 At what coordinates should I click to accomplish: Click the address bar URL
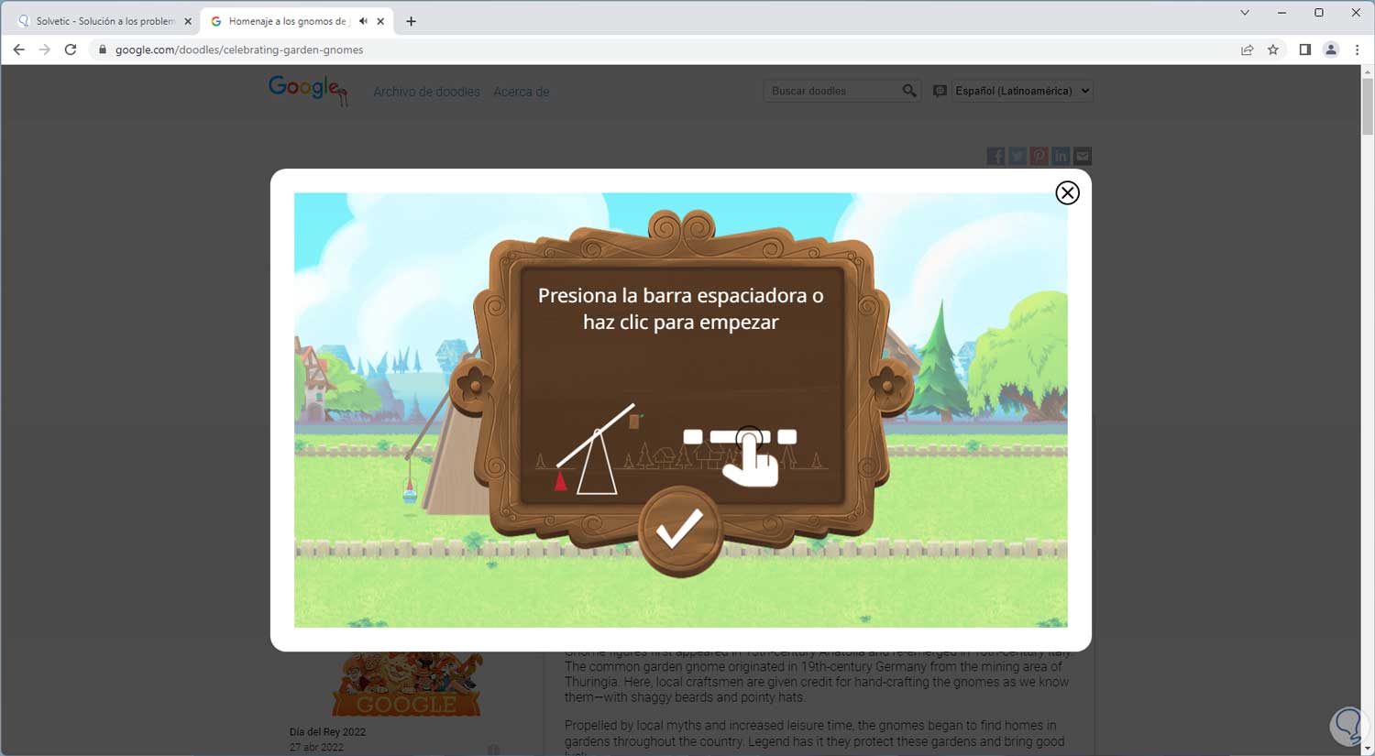[239, 49]
